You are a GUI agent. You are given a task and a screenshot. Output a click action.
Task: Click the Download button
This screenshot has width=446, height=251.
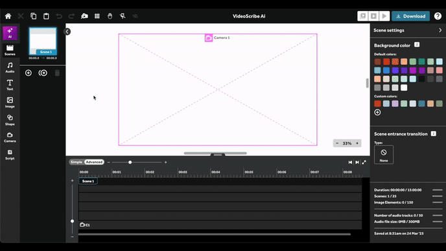tap(410, 16)
